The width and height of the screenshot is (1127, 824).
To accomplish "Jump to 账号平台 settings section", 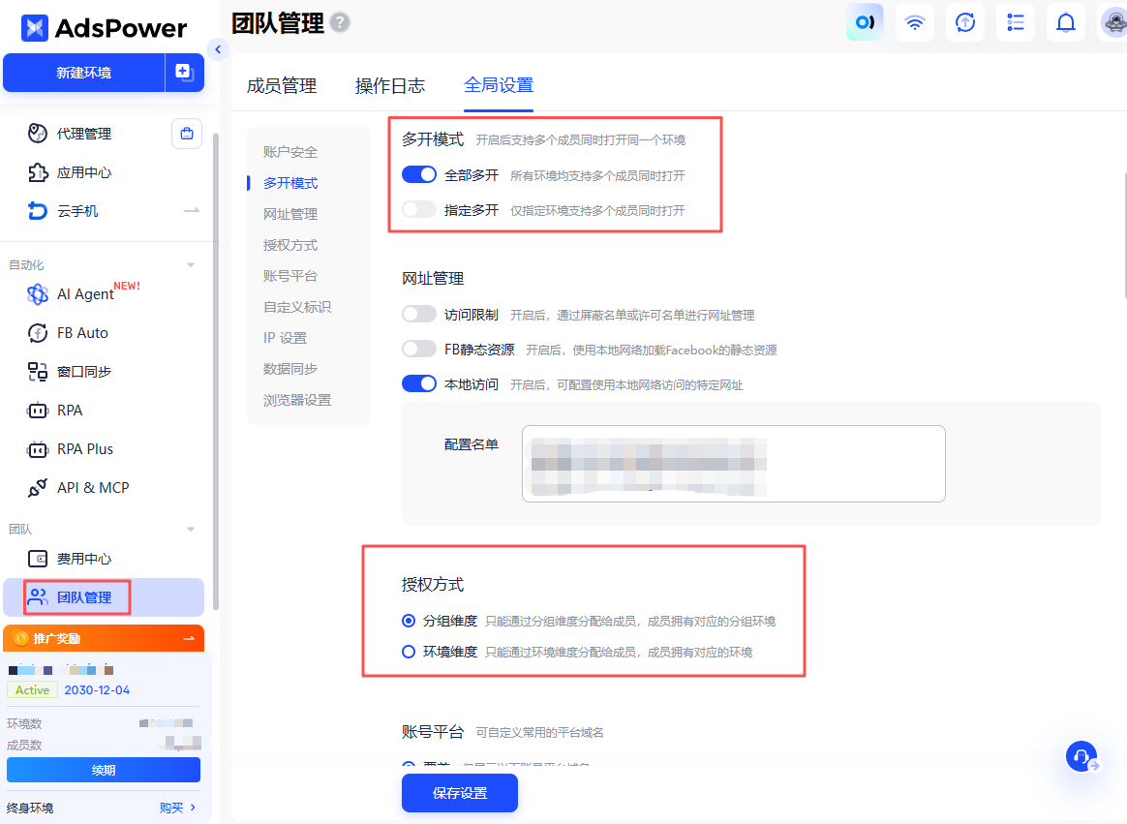I will [290, 275].
